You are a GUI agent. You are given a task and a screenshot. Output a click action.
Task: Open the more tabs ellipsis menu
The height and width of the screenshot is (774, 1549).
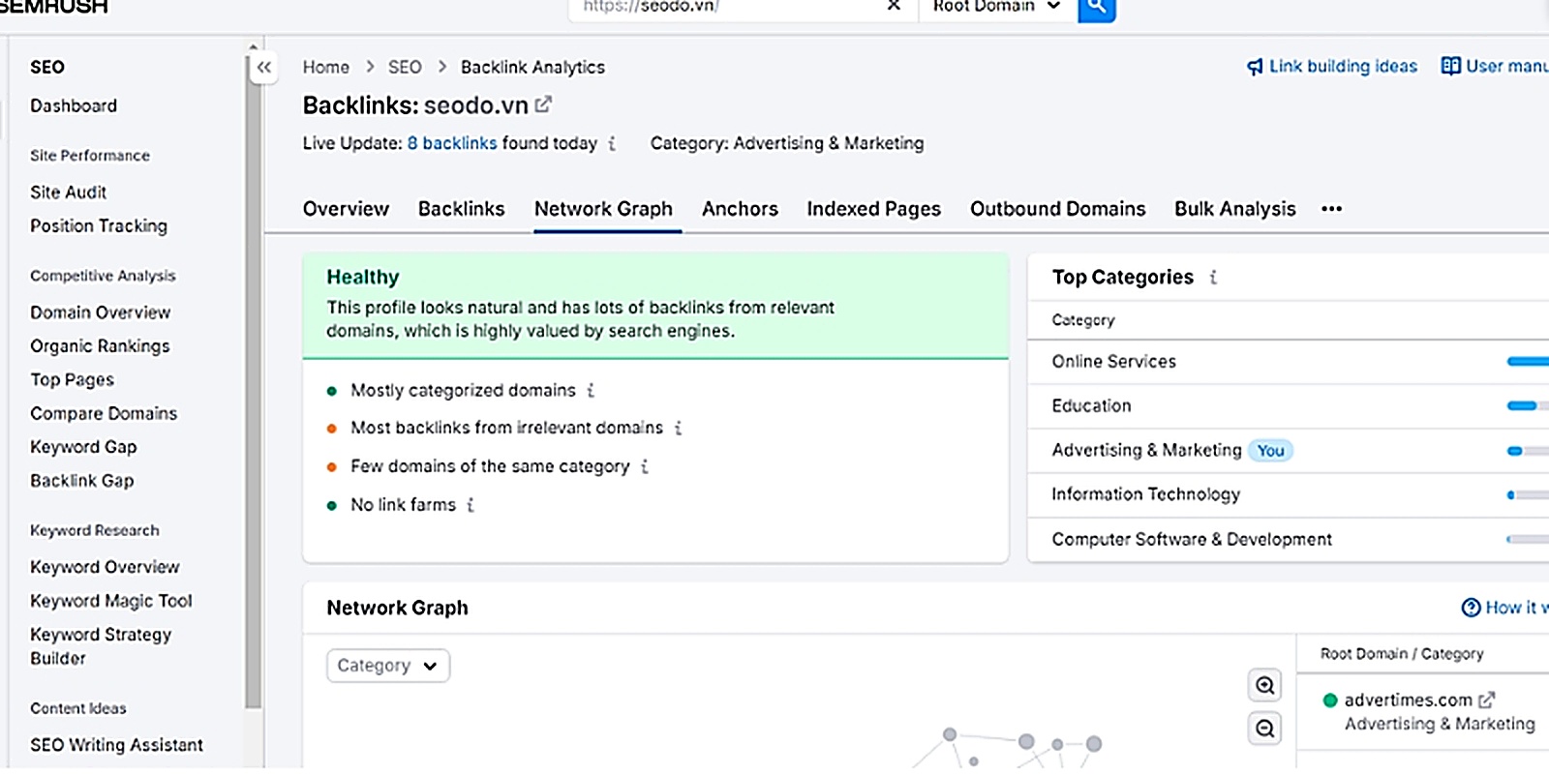[x=1332, y=209]
